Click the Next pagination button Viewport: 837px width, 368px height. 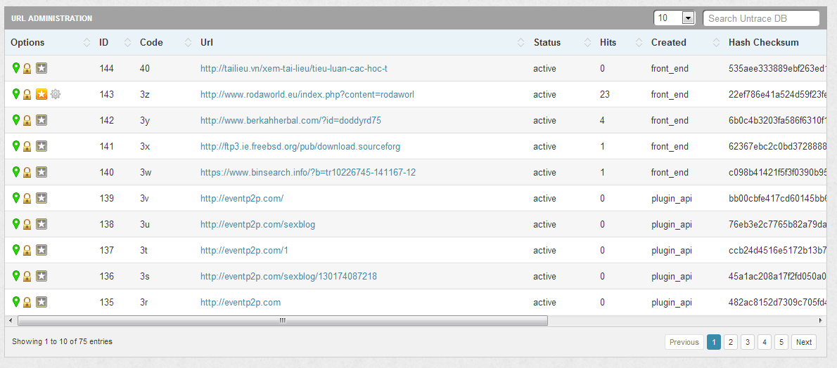click(804, 343)
